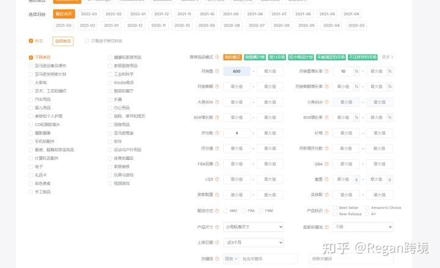The height and width of the screenshot is (268, 440).
Task: Click 评分数 minimum field showing 4
Action: [x=237, y=133]
